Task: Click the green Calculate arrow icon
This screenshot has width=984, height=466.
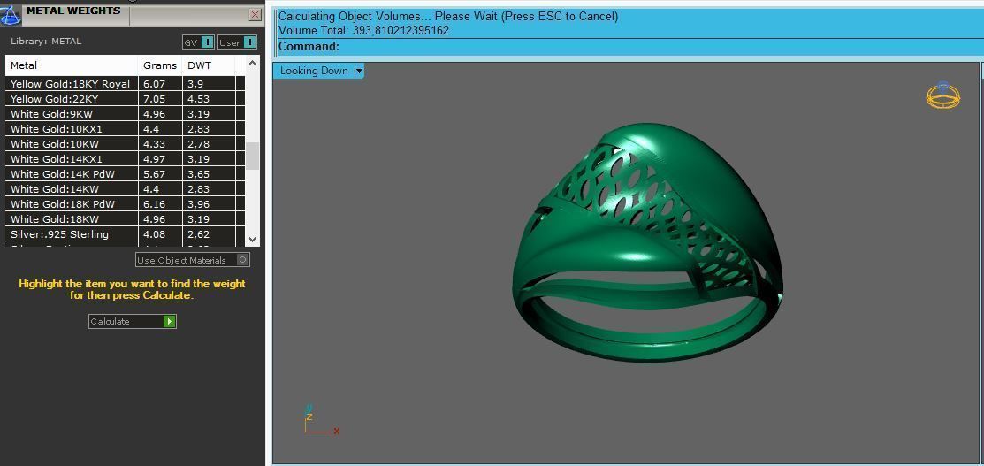Action: [169, 322]
